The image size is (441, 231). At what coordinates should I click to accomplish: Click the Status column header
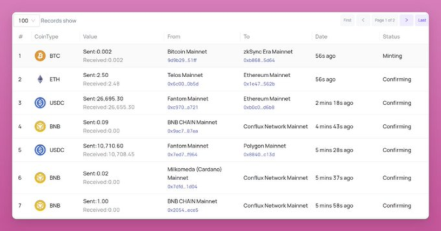point(391,37)
